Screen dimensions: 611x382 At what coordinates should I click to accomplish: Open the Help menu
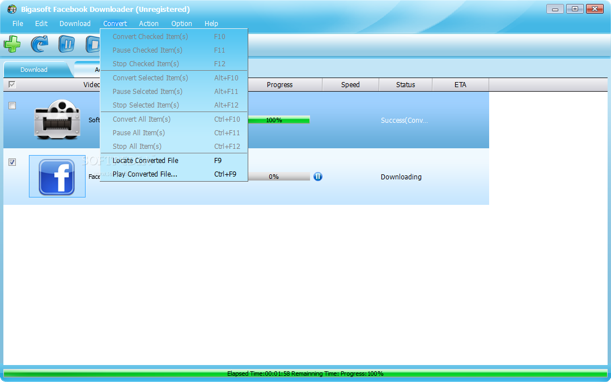(x=211, y=23)
